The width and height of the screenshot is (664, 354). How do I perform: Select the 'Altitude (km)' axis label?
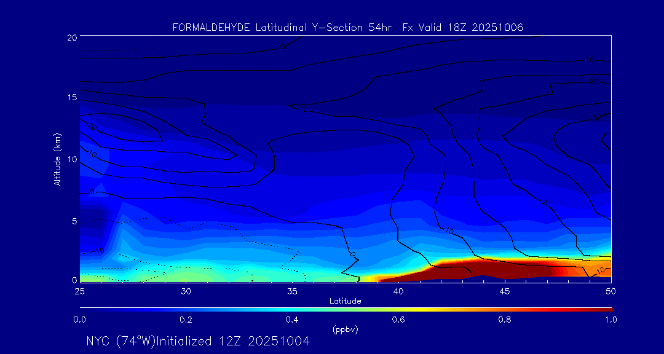[x=58, y=159]
